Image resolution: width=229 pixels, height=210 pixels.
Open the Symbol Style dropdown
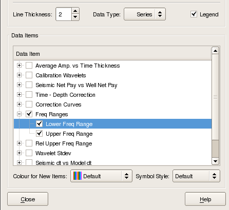pos(196,176)
